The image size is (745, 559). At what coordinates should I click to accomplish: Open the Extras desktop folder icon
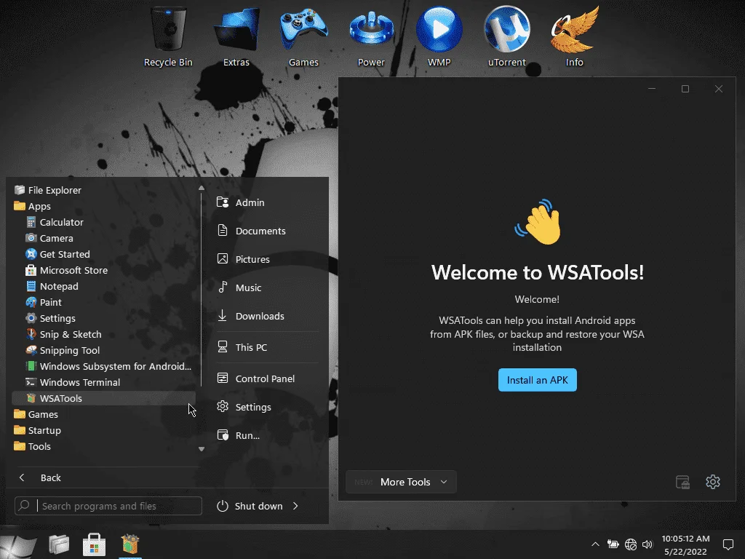click(x=236, y=36)
